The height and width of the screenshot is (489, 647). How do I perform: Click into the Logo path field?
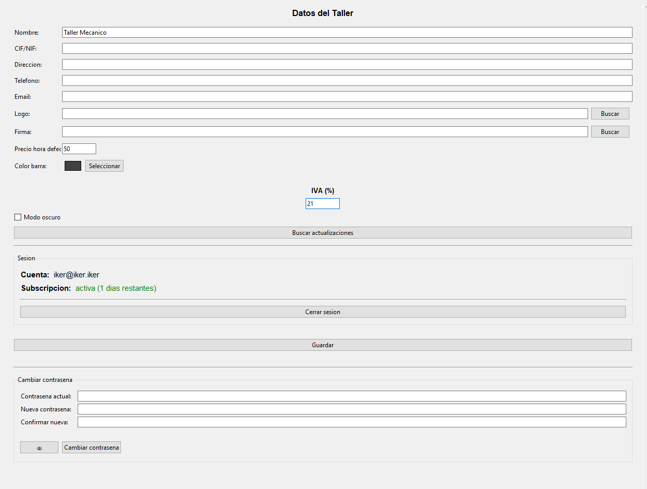pos(325,114)
